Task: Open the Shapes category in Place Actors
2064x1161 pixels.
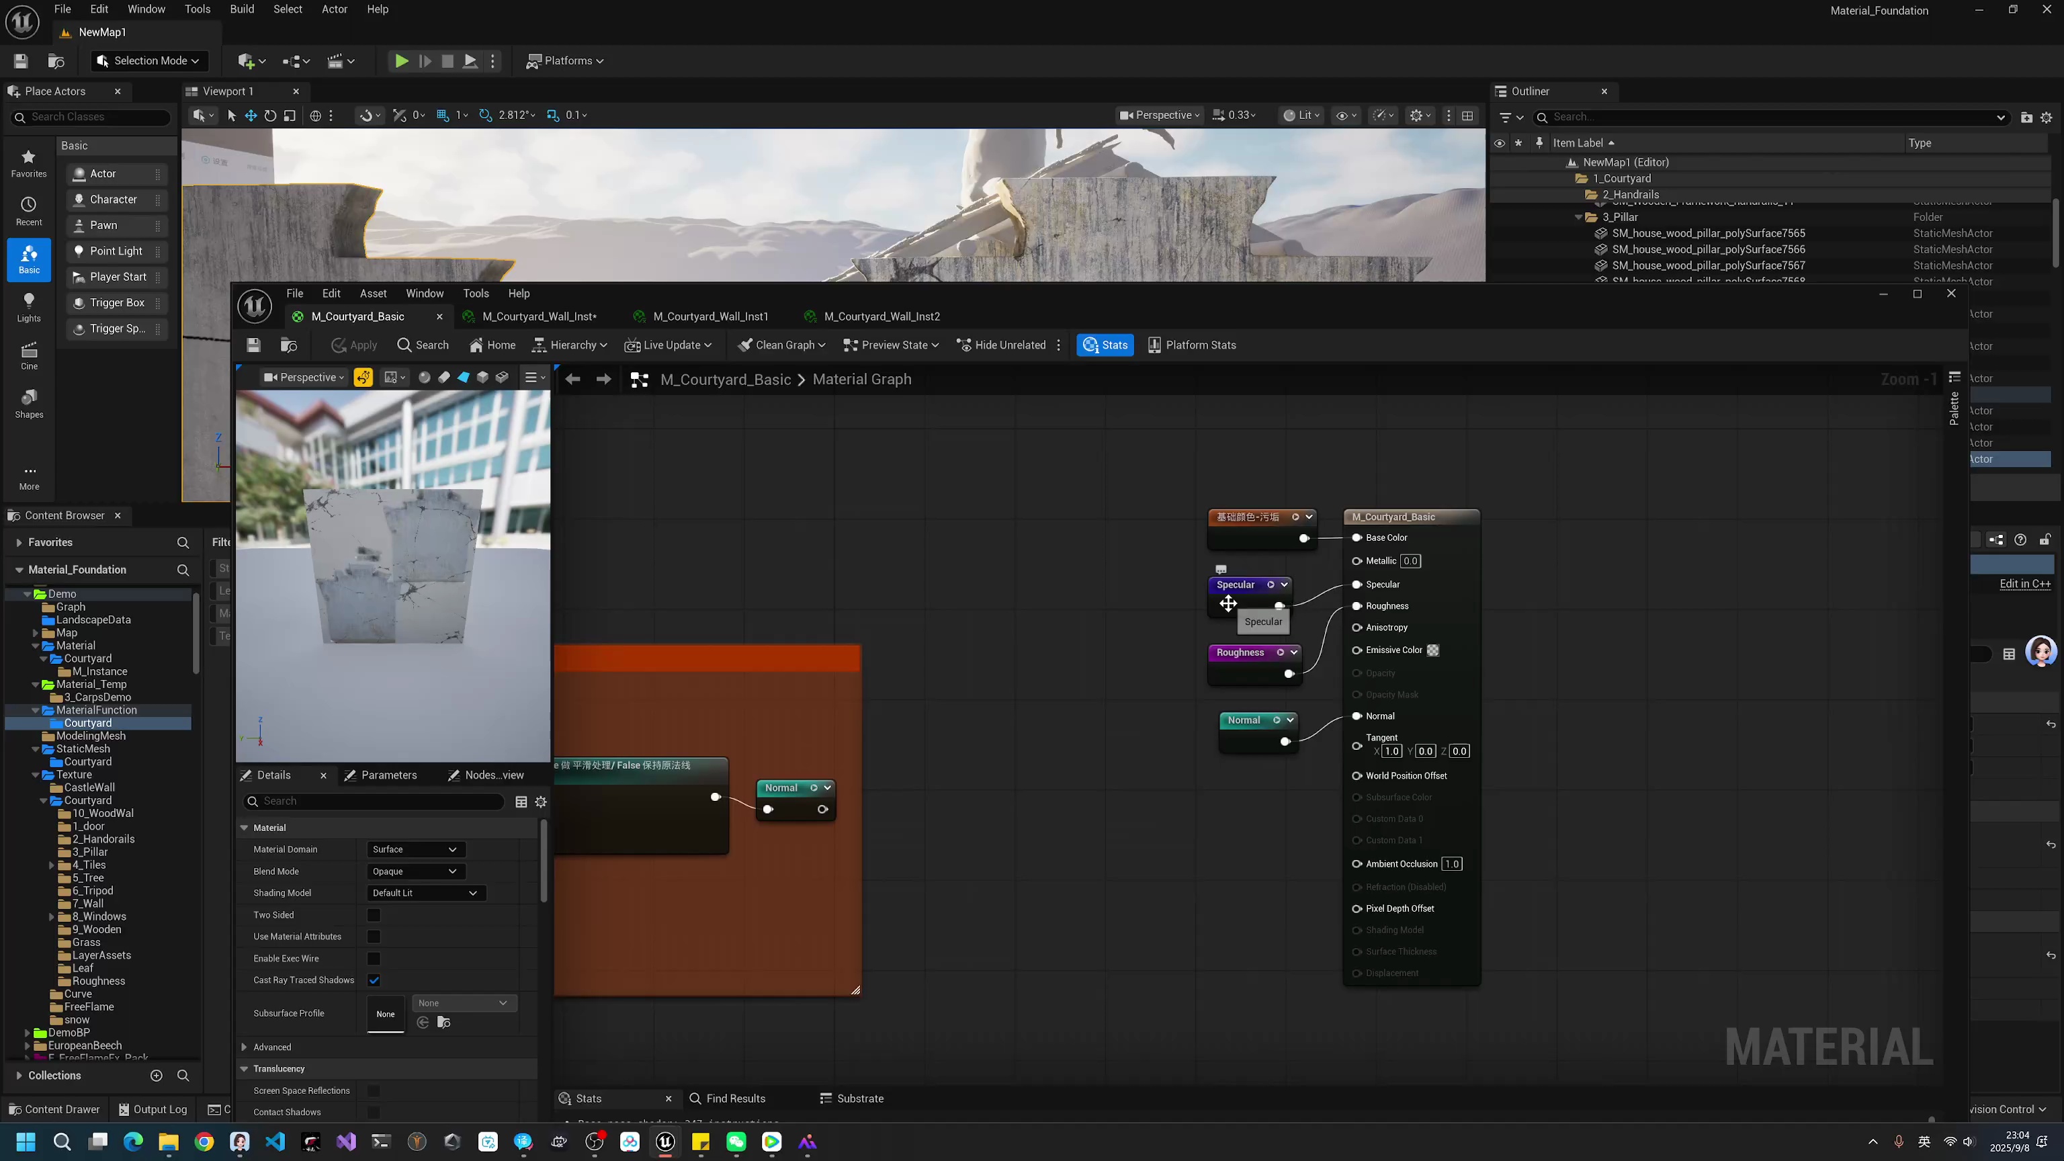Action: click(x=29, y=404)
